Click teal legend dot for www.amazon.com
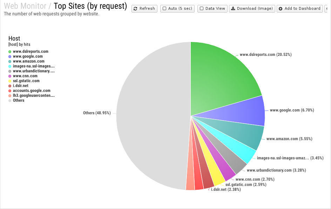Image resolution: width=331 pixels, height=209 pixels. point(10,62)
